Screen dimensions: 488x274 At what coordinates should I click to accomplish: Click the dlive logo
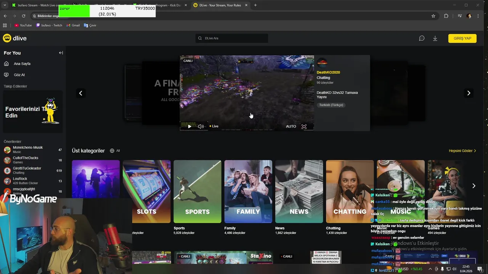[x=14, y=38]
